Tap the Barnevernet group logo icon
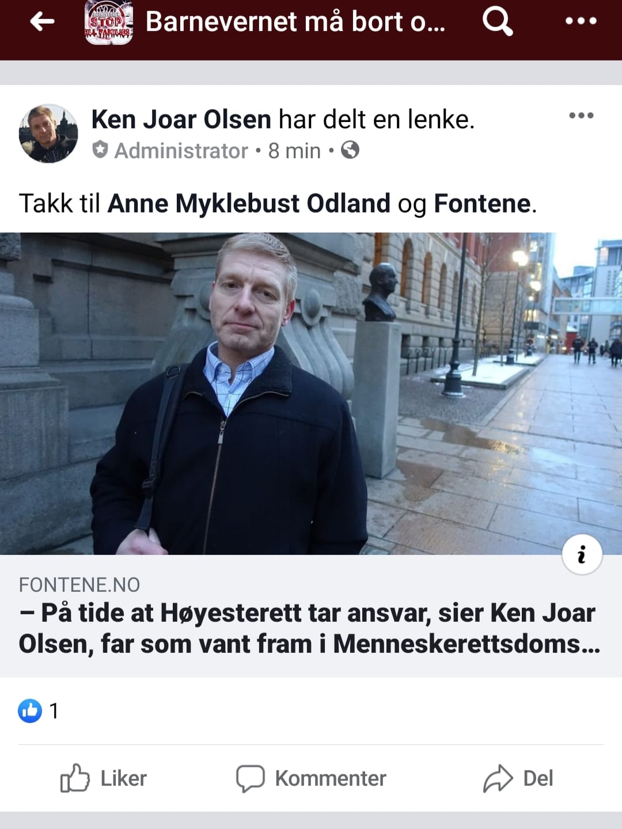The height and width of the screenshot is (829, 622). [x=109, y=22]
